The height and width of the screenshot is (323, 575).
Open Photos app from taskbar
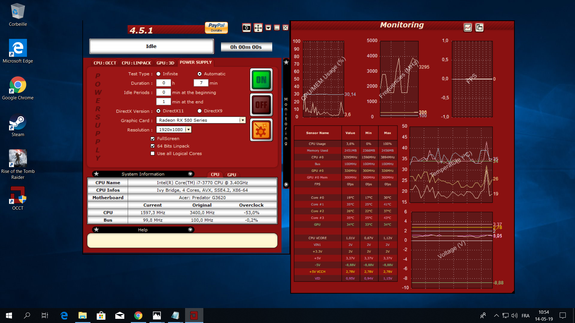pyautogui.click(x=157, y=316)
